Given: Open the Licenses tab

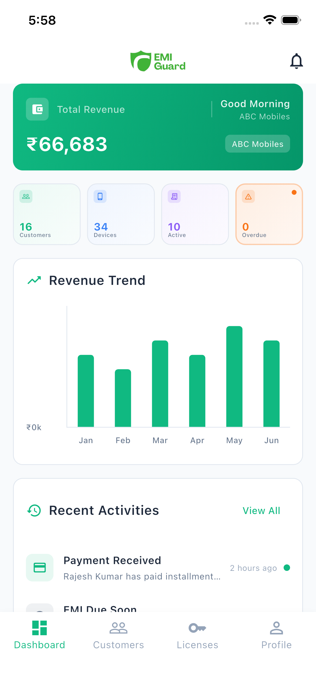Looking at the screenshot, I should [197, 635].
